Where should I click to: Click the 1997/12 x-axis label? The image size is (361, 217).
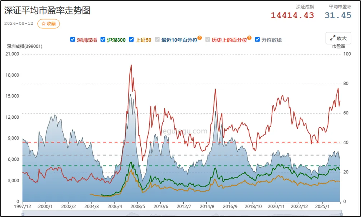coord(22,206)
